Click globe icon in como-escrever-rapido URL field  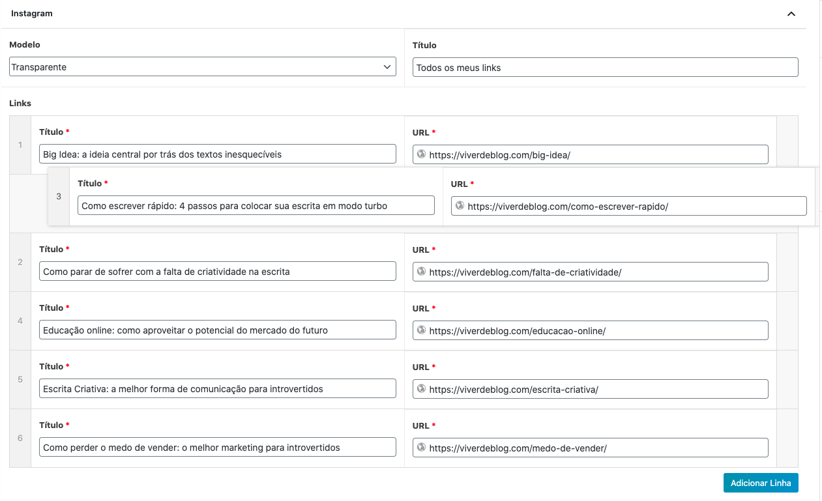pyautogui.click(x=460, y=206)
